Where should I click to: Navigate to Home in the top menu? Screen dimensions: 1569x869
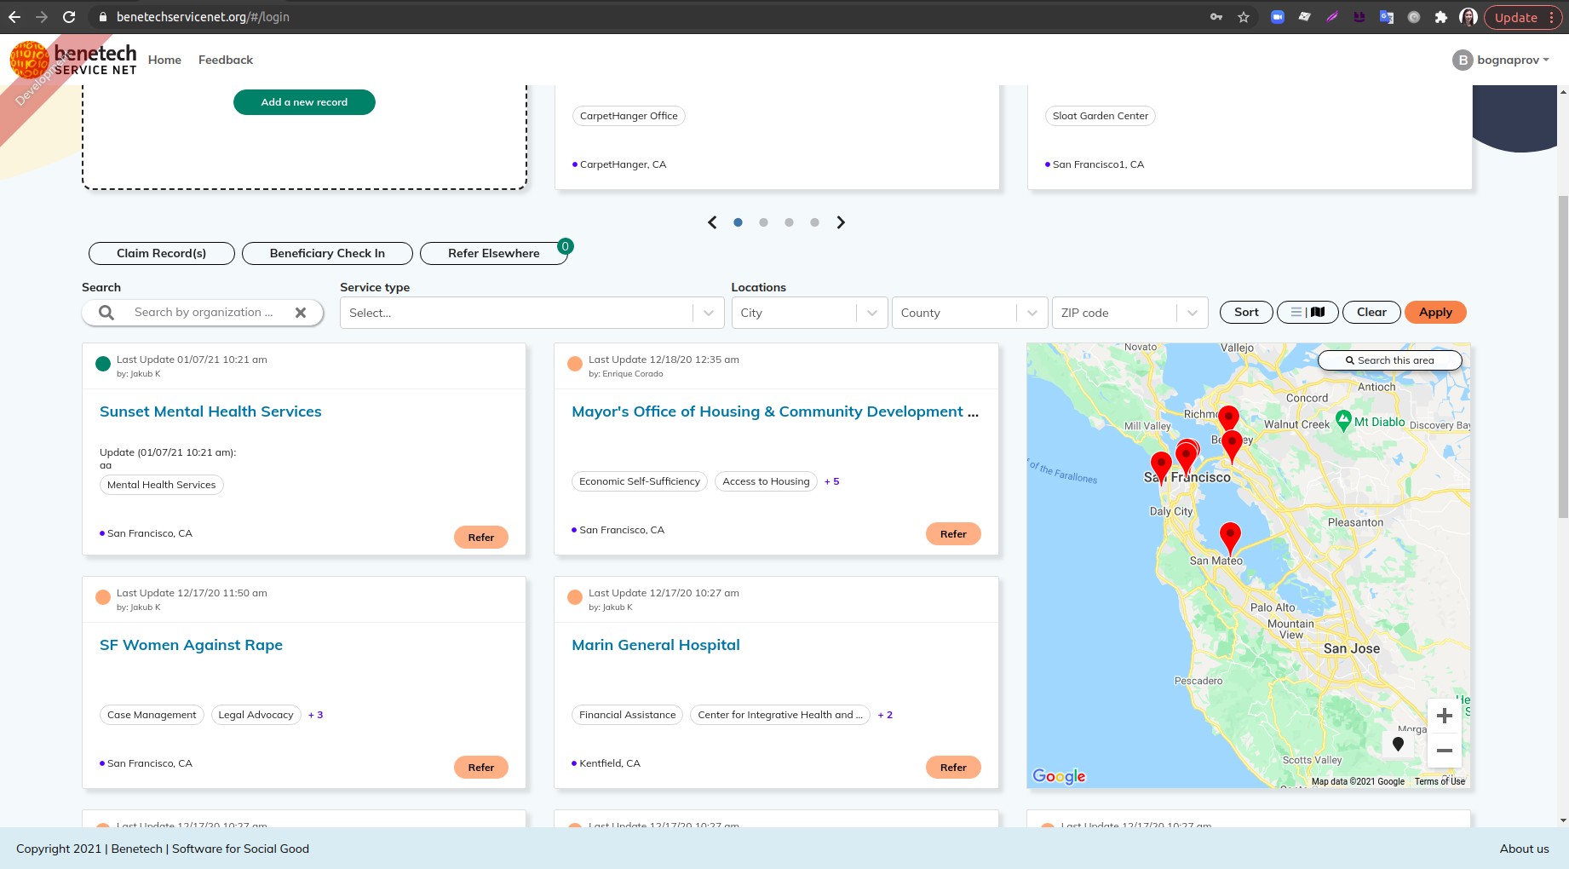164,60
